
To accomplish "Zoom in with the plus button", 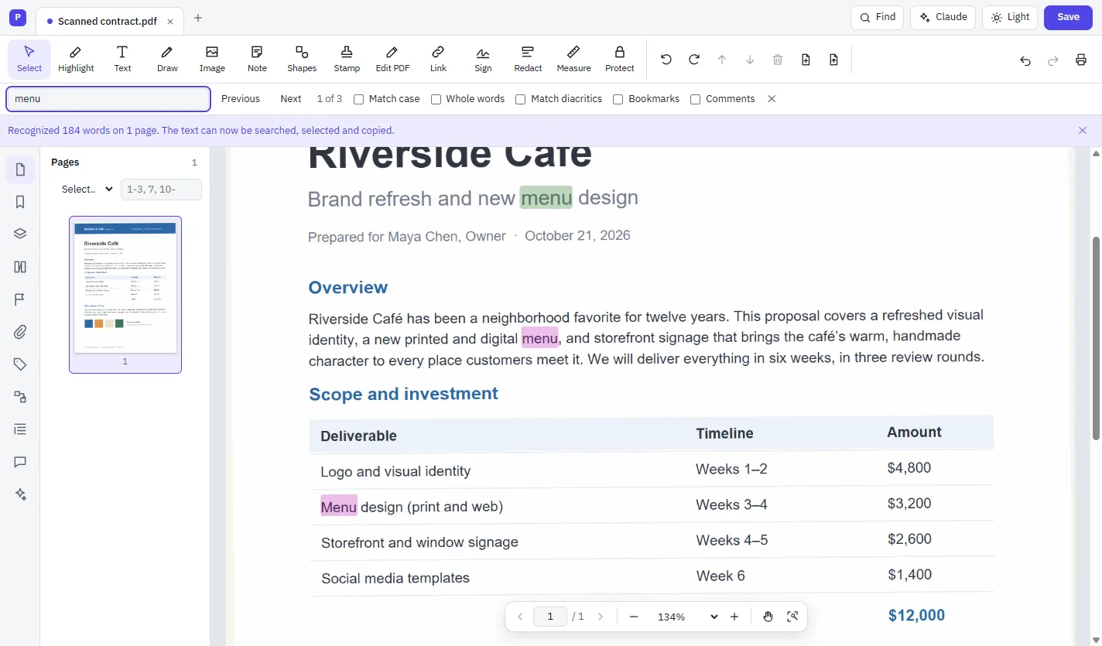I will coord(734,617).
